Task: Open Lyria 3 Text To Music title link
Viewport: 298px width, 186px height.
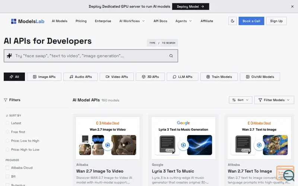Action: (x=173, y=171)
